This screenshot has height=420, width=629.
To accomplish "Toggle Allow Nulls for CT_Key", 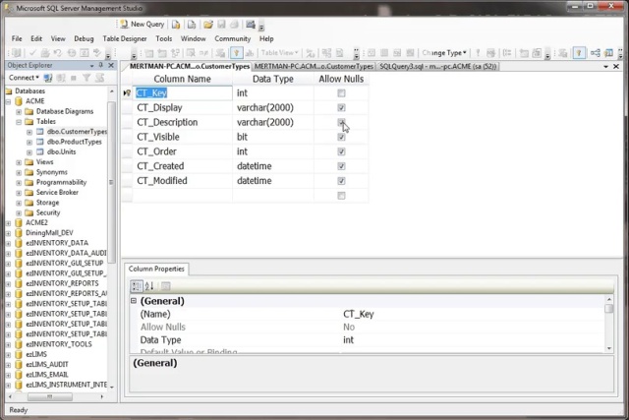I will [341, 93].
